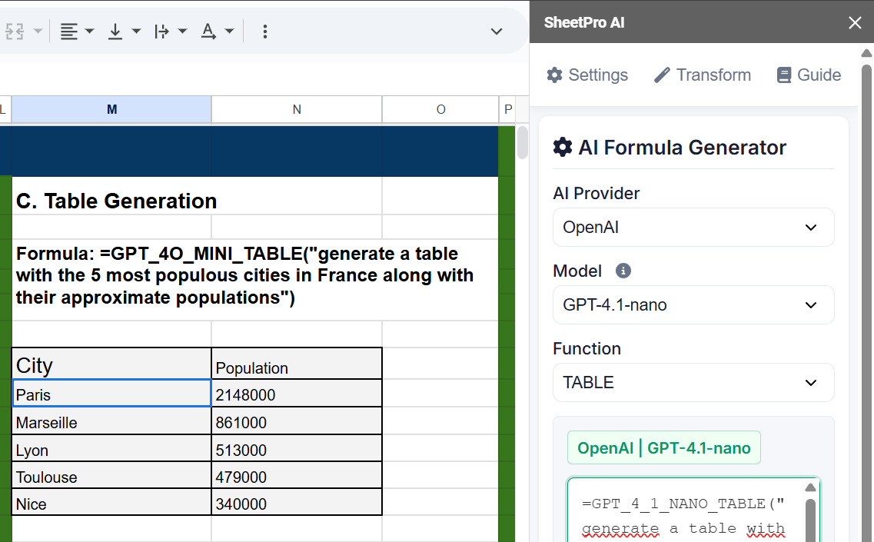874x542 pixels.
Task: Click the spreadsheet vertical scrollbar thumb
Action: pyautogui.click(x=522, y=143)
